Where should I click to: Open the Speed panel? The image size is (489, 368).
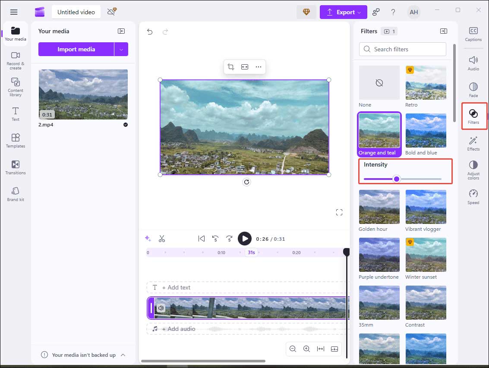pos(473,196)
